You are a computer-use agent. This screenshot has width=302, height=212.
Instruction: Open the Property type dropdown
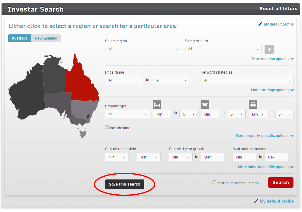pyautogui.click(x=127, y=114)
